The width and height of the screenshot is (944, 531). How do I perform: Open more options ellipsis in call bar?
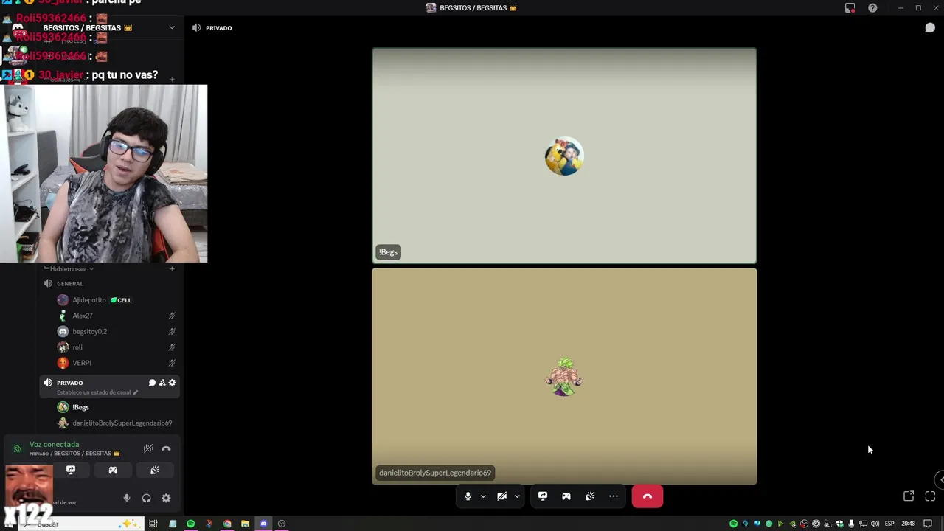[x=614, y=496]
